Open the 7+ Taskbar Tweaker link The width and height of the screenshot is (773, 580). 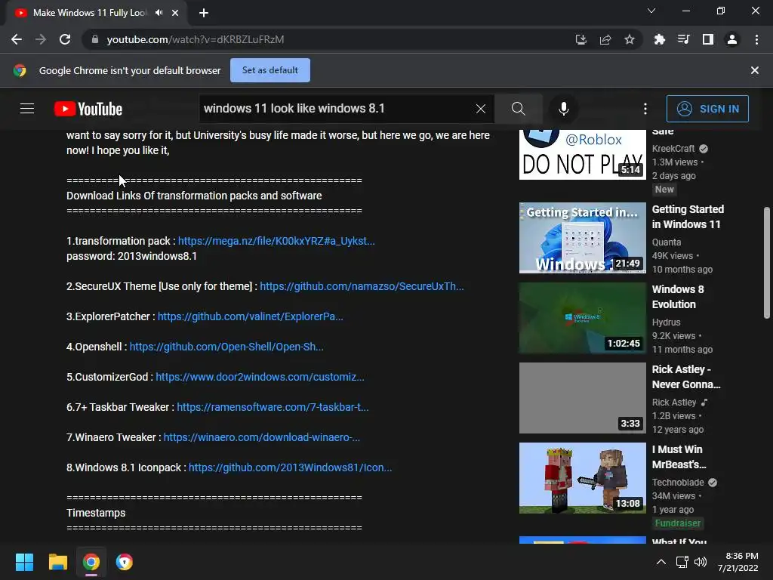[273, 407]
